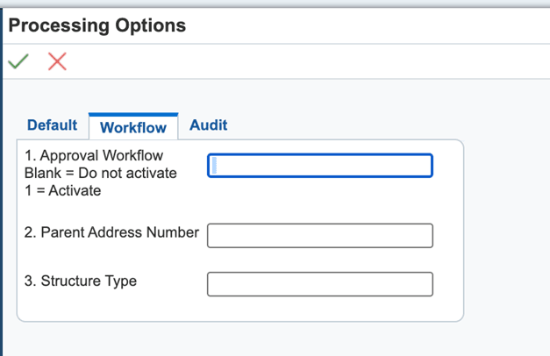Switch to the Default tab
The image size is (550, 356).
point(52,125)
